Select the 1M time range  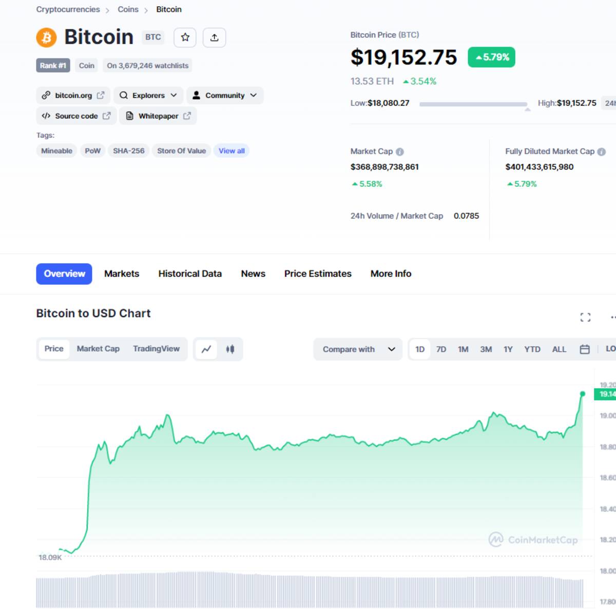463,349
